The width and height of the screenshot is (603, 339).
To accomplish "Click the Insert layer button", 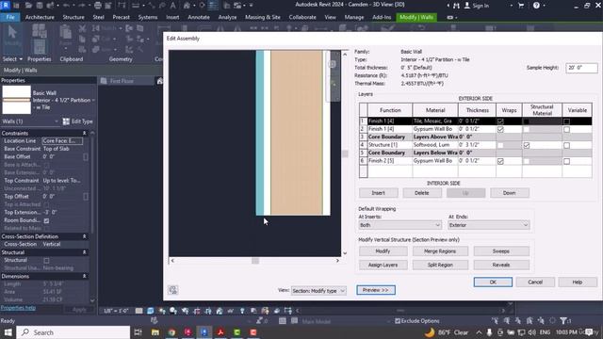I will [x=379, y=193].
